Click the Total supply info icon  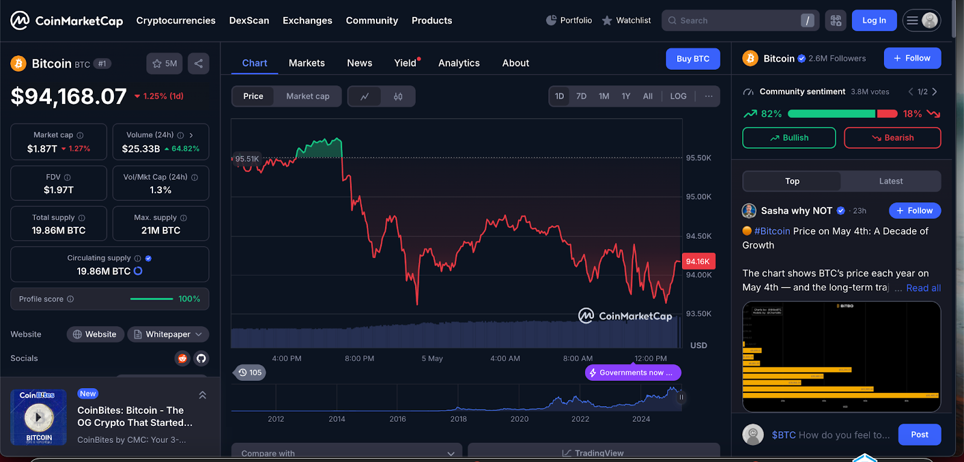[82, 218]
